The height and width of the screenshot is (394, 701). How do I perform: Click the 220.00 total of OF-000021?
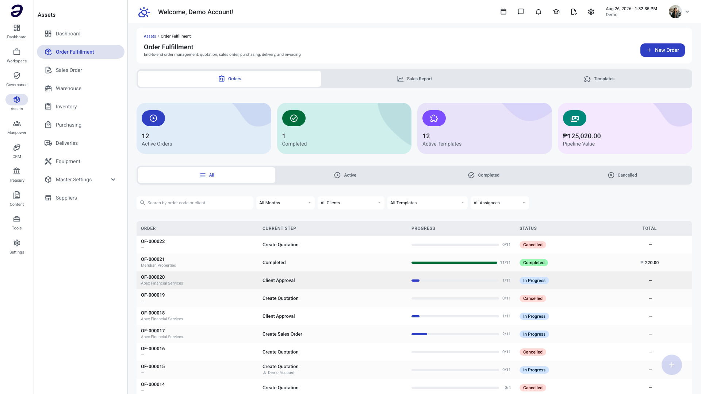pos(650,263)
